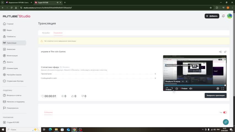Open a new browser tab

[x=65, y=2]
